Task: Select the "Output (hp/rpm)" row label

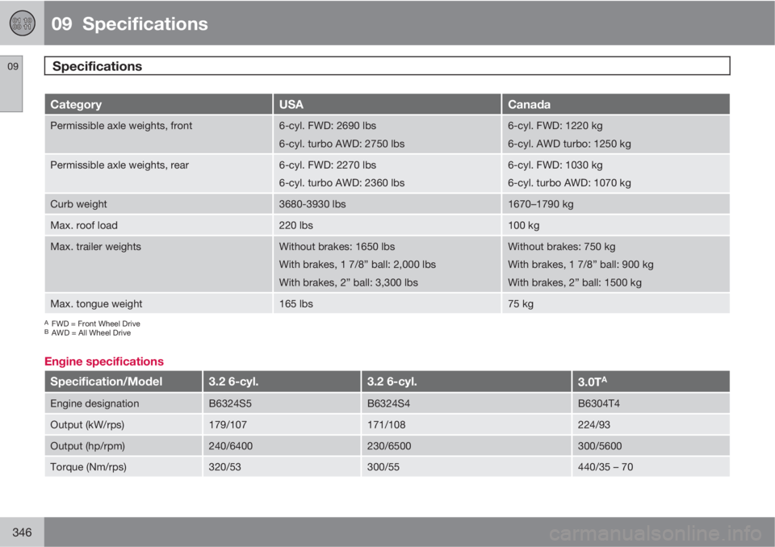Action: [x=87, y=446]
